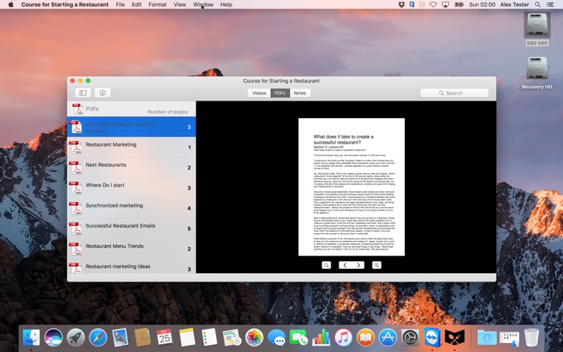Select the PDFs tab
Viewport: 563px width, 352px height.
279,93
